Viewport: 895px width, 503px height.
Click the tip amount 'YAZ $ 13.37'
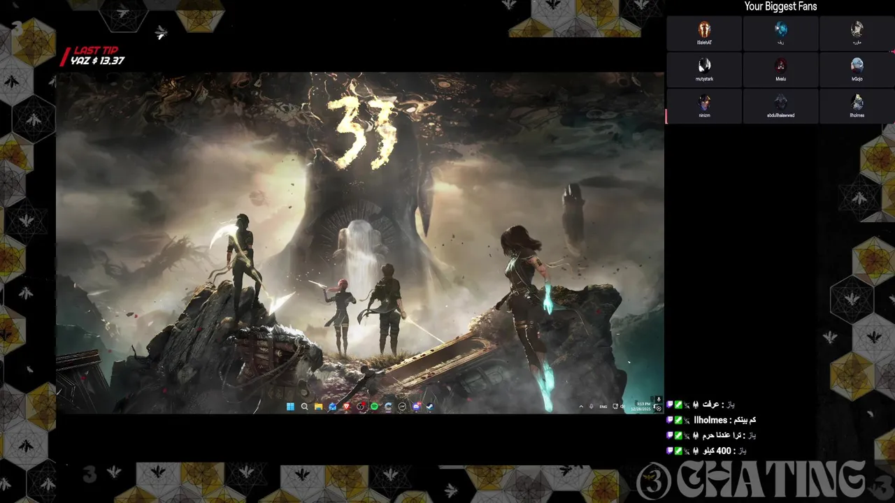pos(97,61)
